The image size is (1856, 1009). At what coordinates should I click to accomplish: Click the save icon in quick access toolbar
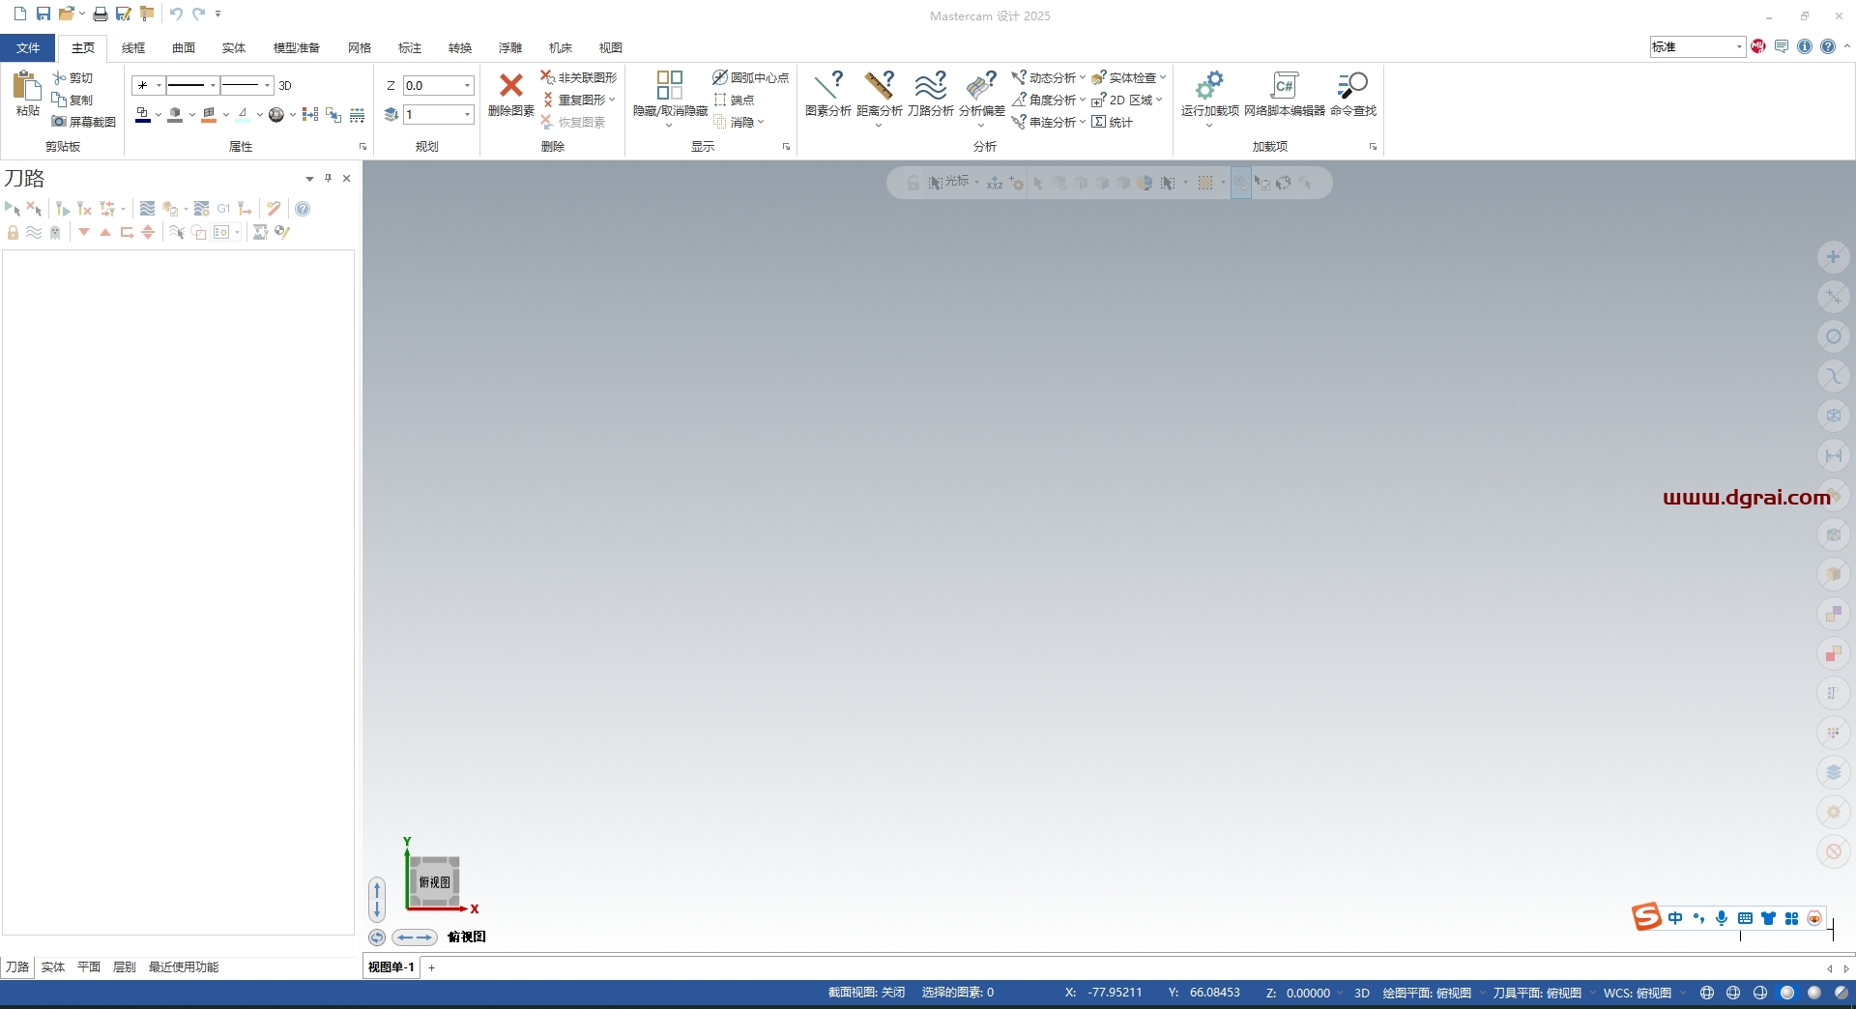[x=43, y=14]
